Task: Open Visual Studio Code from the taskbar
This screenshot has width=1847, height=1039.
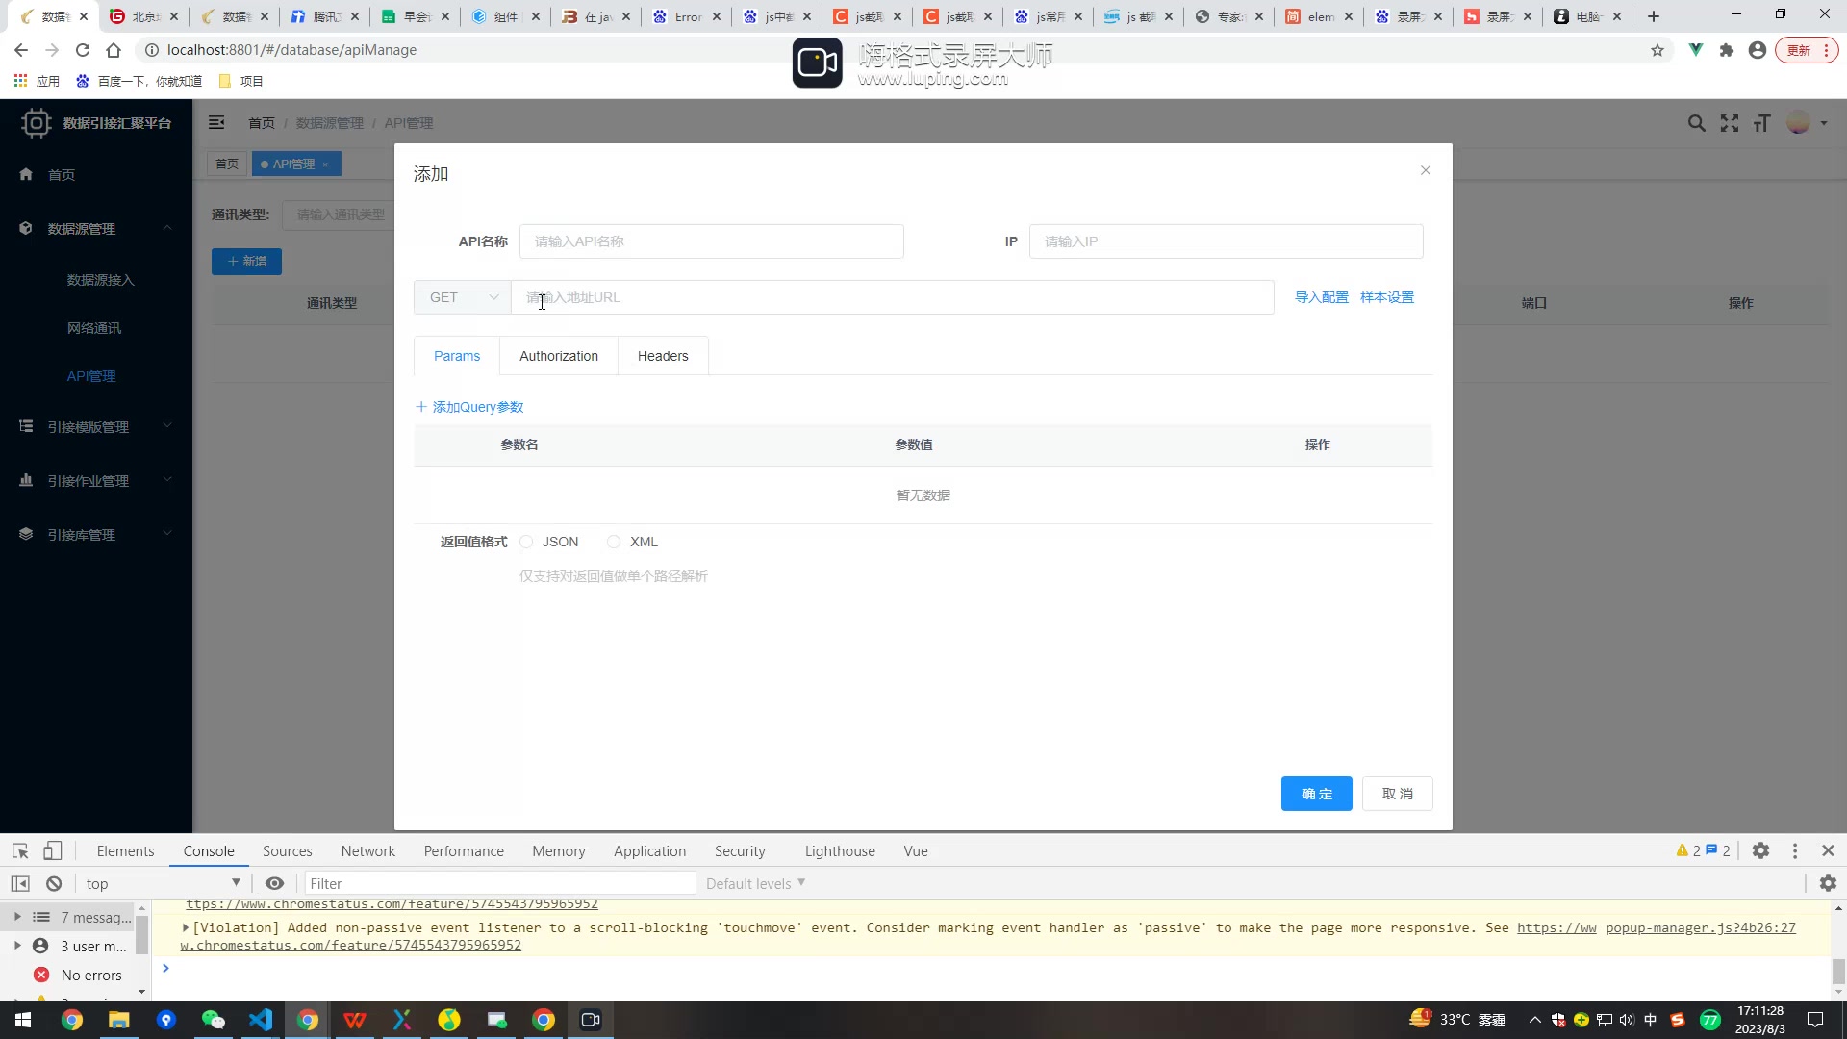Action: click(261, 1020)
